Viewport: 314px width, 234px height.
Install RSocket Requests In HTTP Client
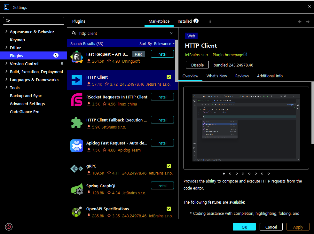click(x=162, y=97)
